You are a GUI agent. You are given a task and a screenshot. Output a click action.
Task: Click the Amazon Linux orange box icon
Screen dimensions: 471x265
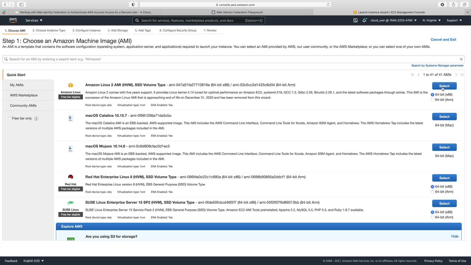coord(70,85)
